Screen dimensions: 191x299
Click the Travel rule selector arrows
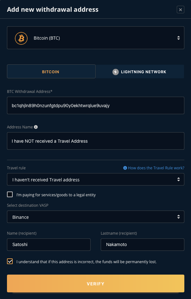click(x=178, y=180)
